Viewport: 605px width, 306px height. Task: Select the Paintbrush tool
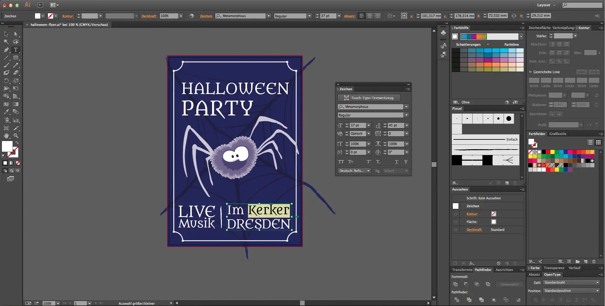coord(6,65)
